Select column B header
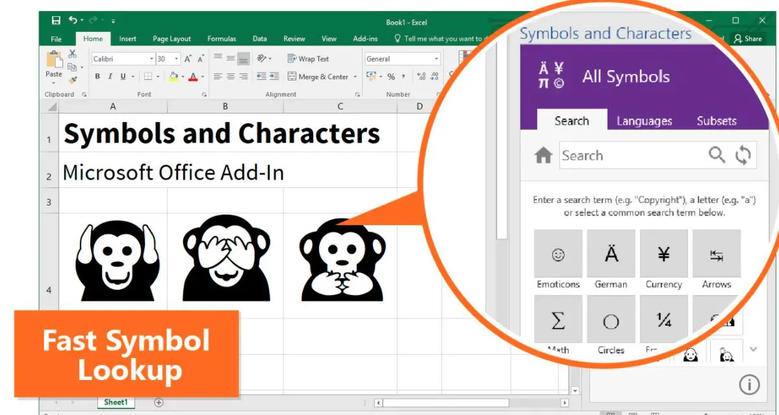The image size is (779, 415). pos(225,106)
